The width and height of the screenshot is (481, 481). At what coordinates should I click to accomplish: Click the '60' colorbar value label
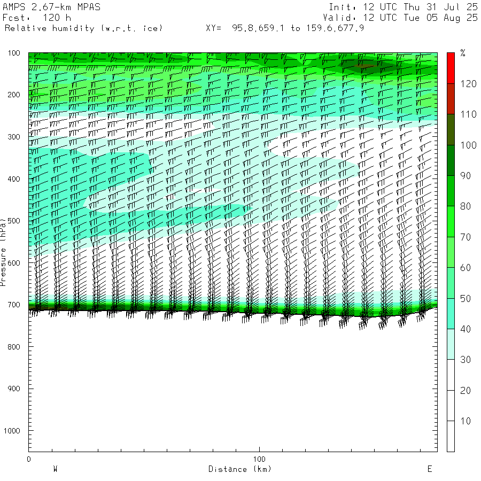[x=466, y=268]
